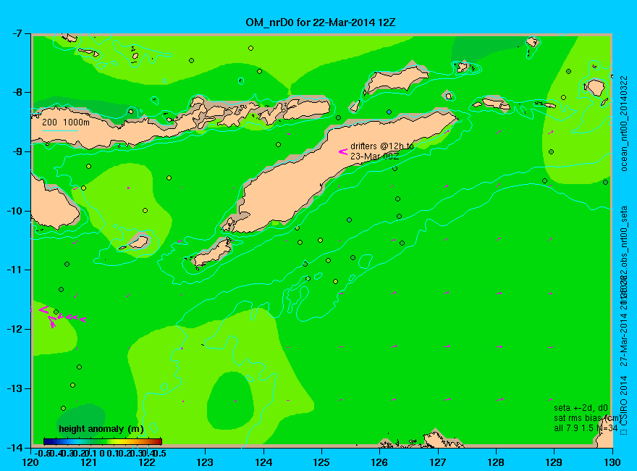Click the latitude tick label -11

point(14,270)
